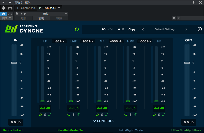Go to previous host preset arrow
204x133 pixels.
pos(21,14)
